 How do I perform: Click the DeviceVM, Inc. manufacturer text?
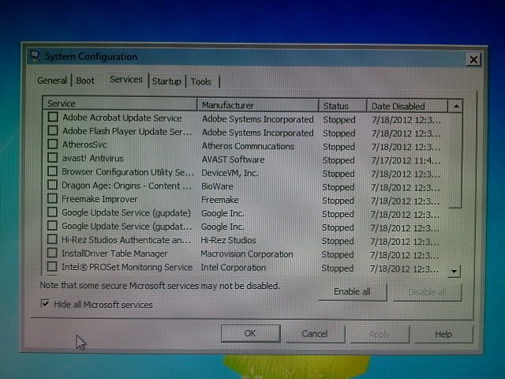[x=230, y=173]
